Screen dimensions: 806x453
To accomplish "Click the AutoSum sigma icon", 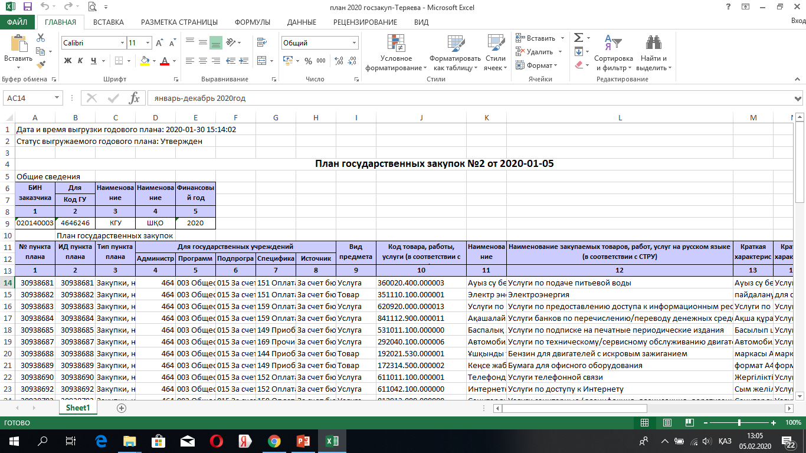I will click(x=578, y=38).
